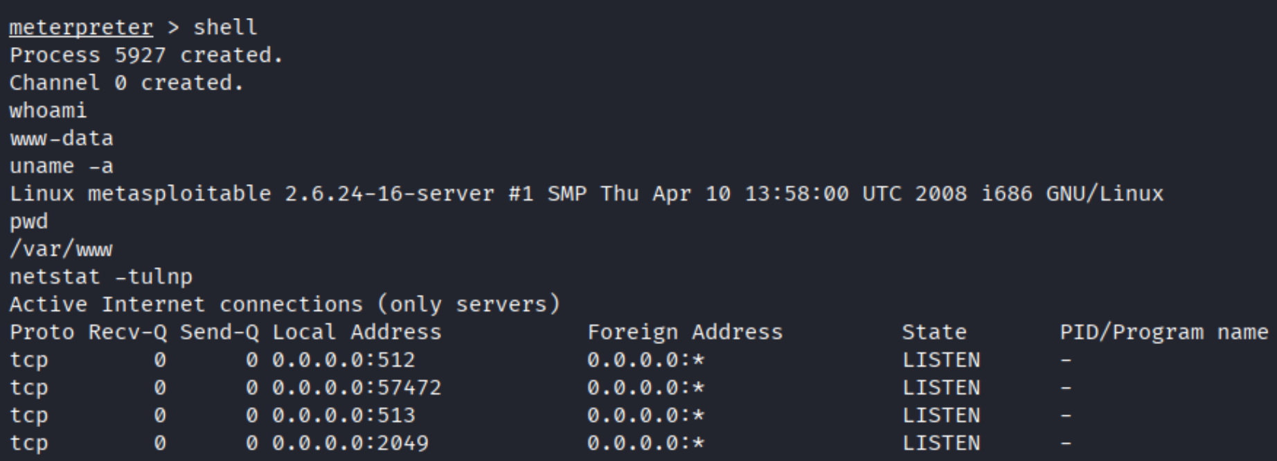Click 'Process 5927 created.' line

click(146, 55)
